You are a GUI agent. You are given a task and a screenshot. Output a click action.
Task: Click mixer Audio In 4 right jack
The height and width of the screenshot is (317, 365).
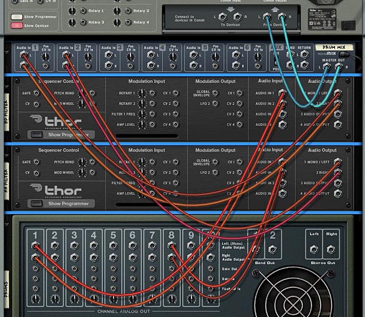pyautogui.click(x=151, y=66)
